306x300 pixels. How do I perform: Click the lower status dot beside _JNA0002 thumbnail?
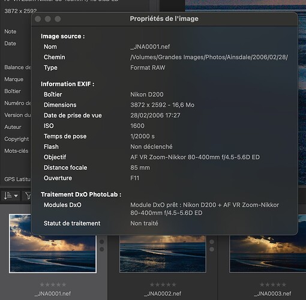coord(212,249)
